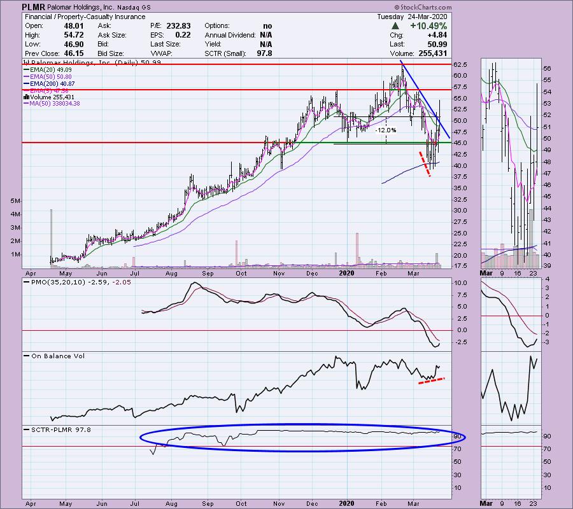573x509 pixels.
Task: Click the P/E value 232.83
Action: click(178, 26)
